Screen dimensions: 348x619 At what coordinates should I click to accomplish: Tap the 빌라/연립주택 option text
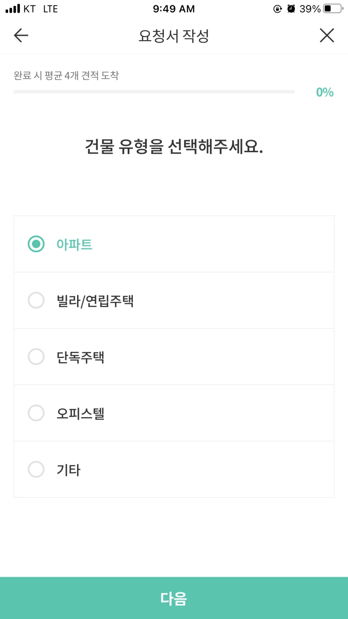(x=95, y=300)
